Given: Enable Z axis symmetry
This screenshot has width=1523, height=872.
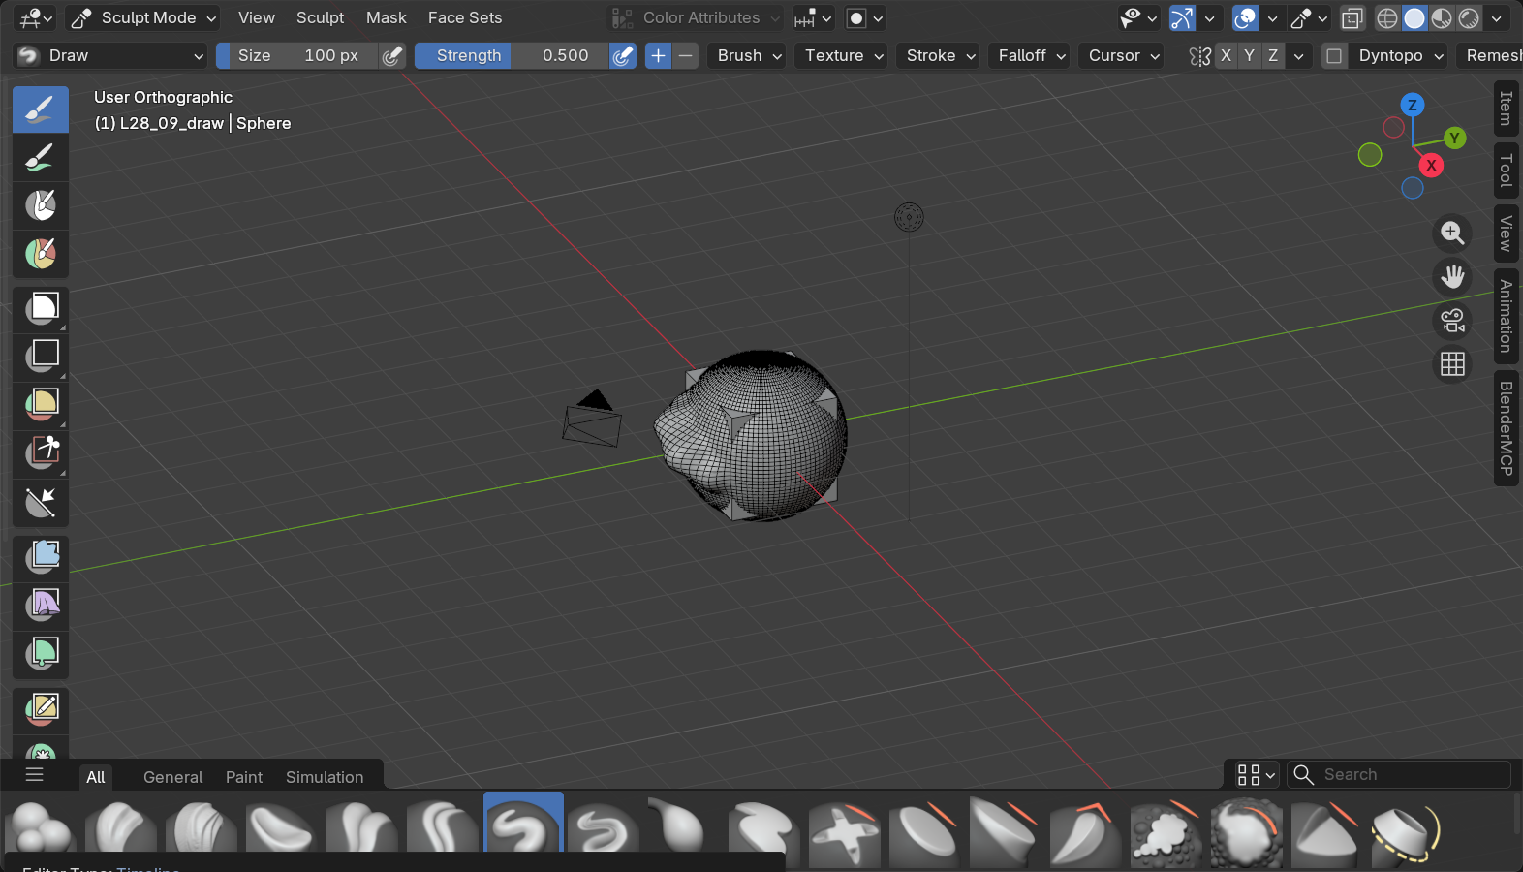Looking at the screenshot, I should pos(1273,56).
